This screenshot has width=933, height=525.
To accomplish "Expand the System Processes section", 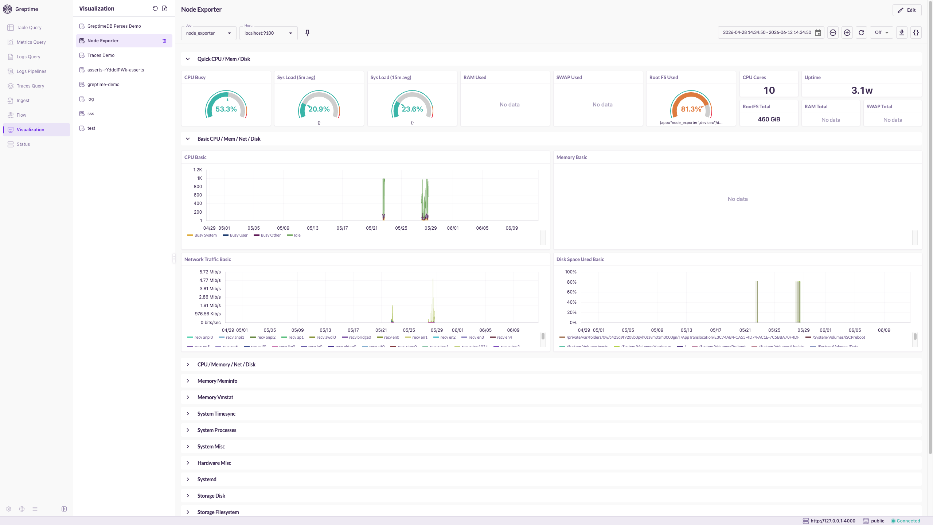I will tap(188, 430).
